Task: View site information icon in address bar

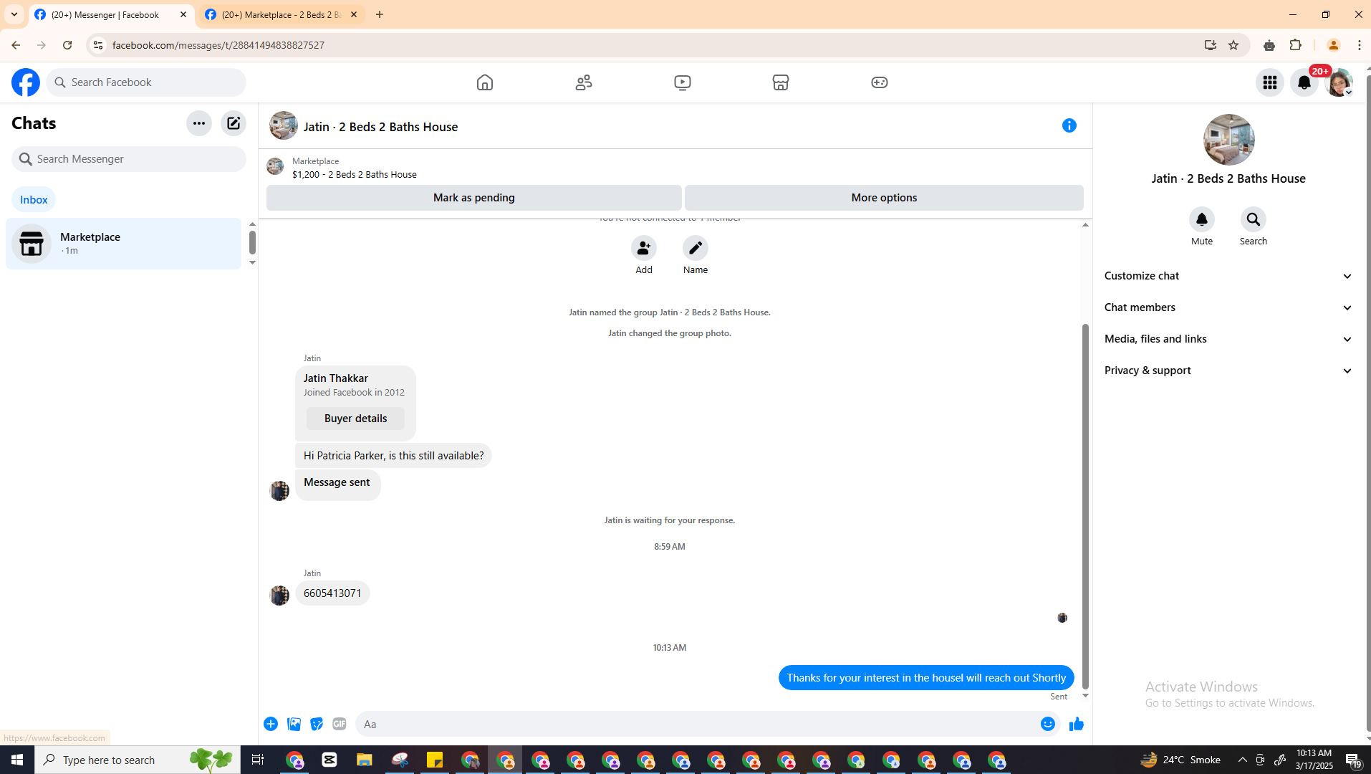Action: 98,45
